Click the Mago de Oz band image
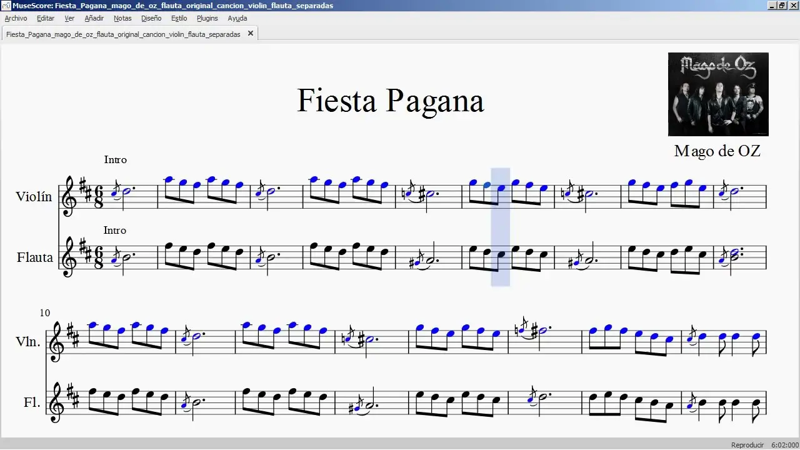Screen dimensions: 800x450 [x=718, y=94]
